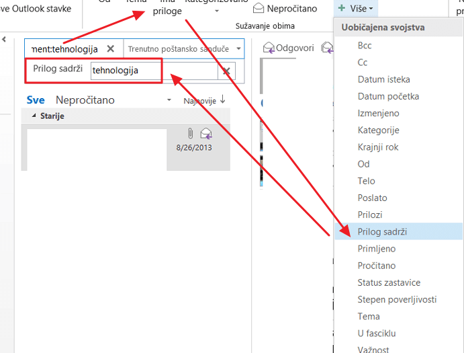464x353 pixels.
Task: Open the sort options dropdown arrow
Action: click(x=169, y=100)
